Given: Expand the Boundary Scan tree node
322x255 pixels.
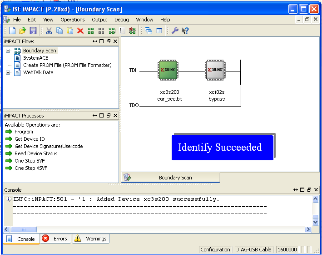Looking at the screenshot, I should tap(8, 51).
